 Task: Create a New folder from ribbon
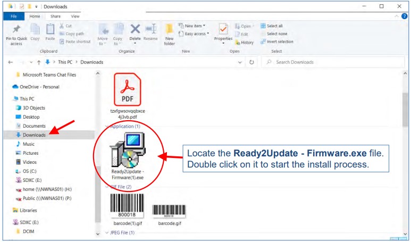tap(170, 34)
